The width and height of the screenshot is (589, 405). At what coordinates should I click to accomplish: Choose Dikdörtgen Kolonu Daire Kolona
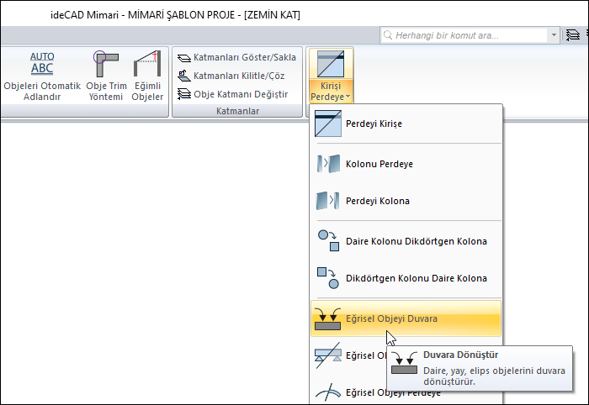[x=416, y=278]
